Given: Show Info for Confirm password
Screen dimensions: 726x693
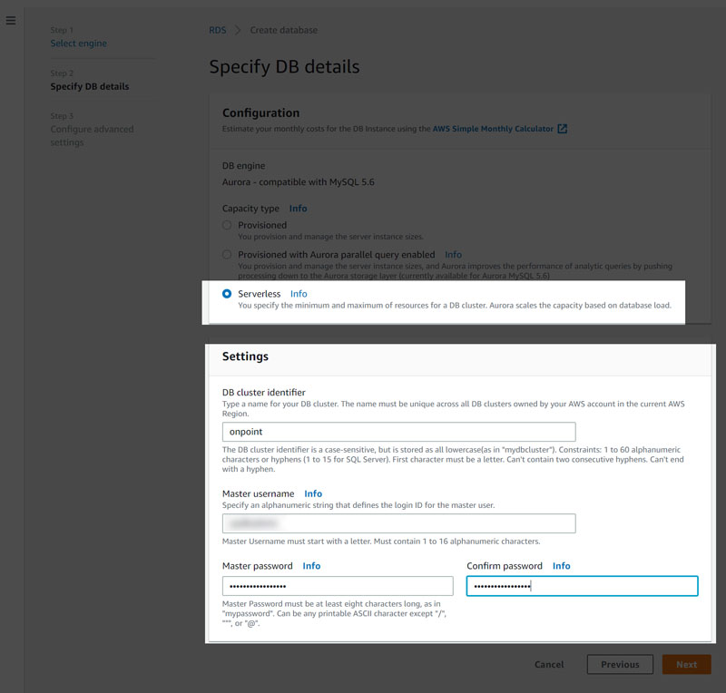Looking at the screenshot, I should [561, 566].
